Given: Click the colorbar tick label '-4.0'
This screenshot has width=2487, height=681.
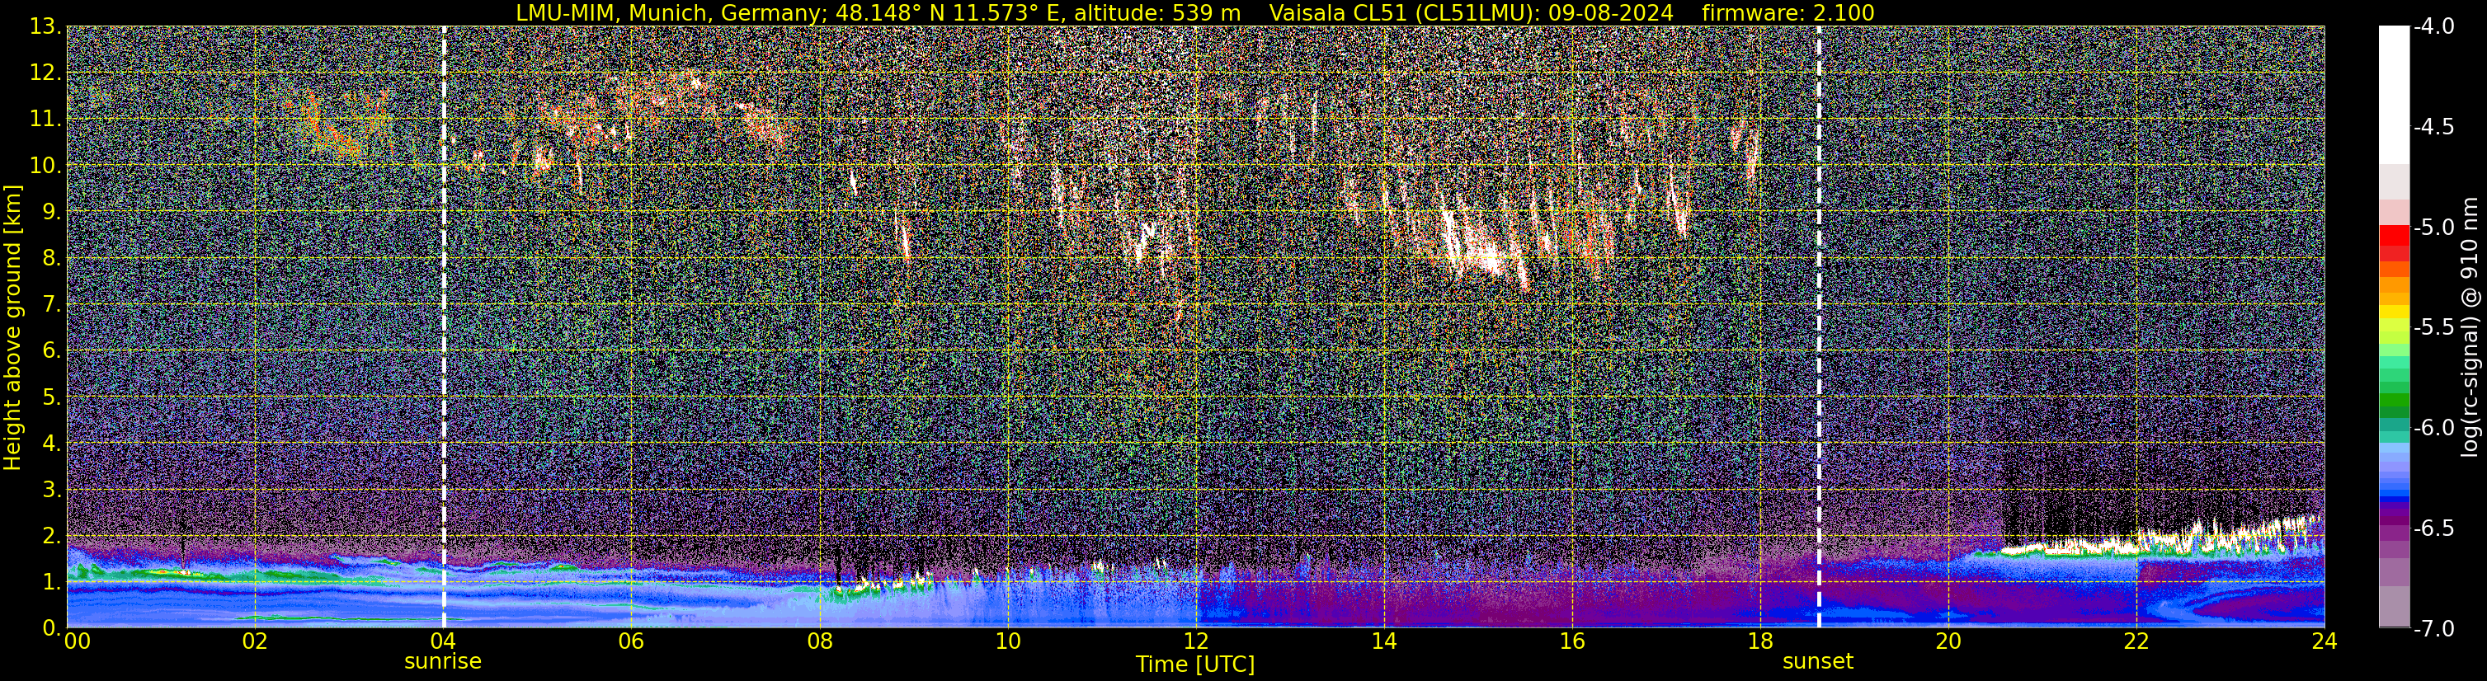Looking at the screenshot, I should (2434, 26).
